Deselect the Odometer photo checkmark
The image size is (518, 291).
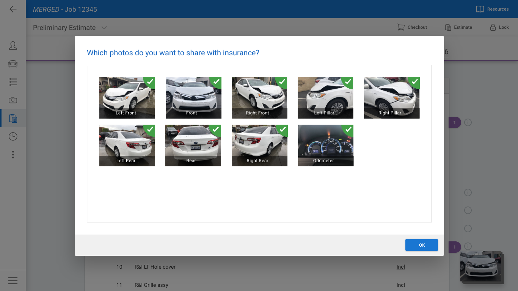click(x=348, y=130)
